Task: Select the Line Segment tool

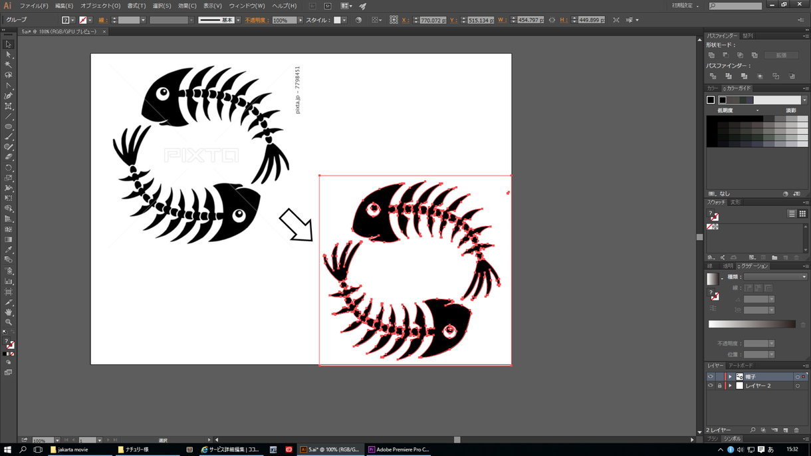Action: (9, 116)
